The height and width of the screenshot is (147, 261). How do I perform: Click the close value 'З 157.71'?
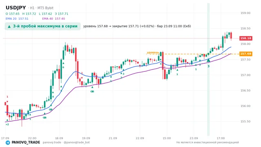[x=62, y=13]
